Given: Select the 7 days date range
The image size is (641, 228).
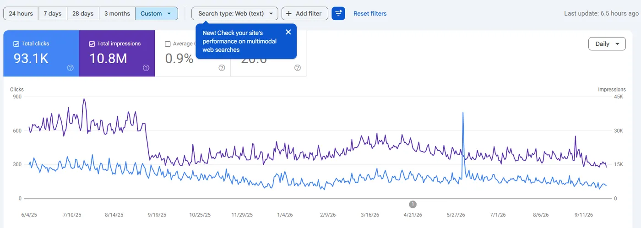Looking at the screenshot, I should click(x=53, y=13).
